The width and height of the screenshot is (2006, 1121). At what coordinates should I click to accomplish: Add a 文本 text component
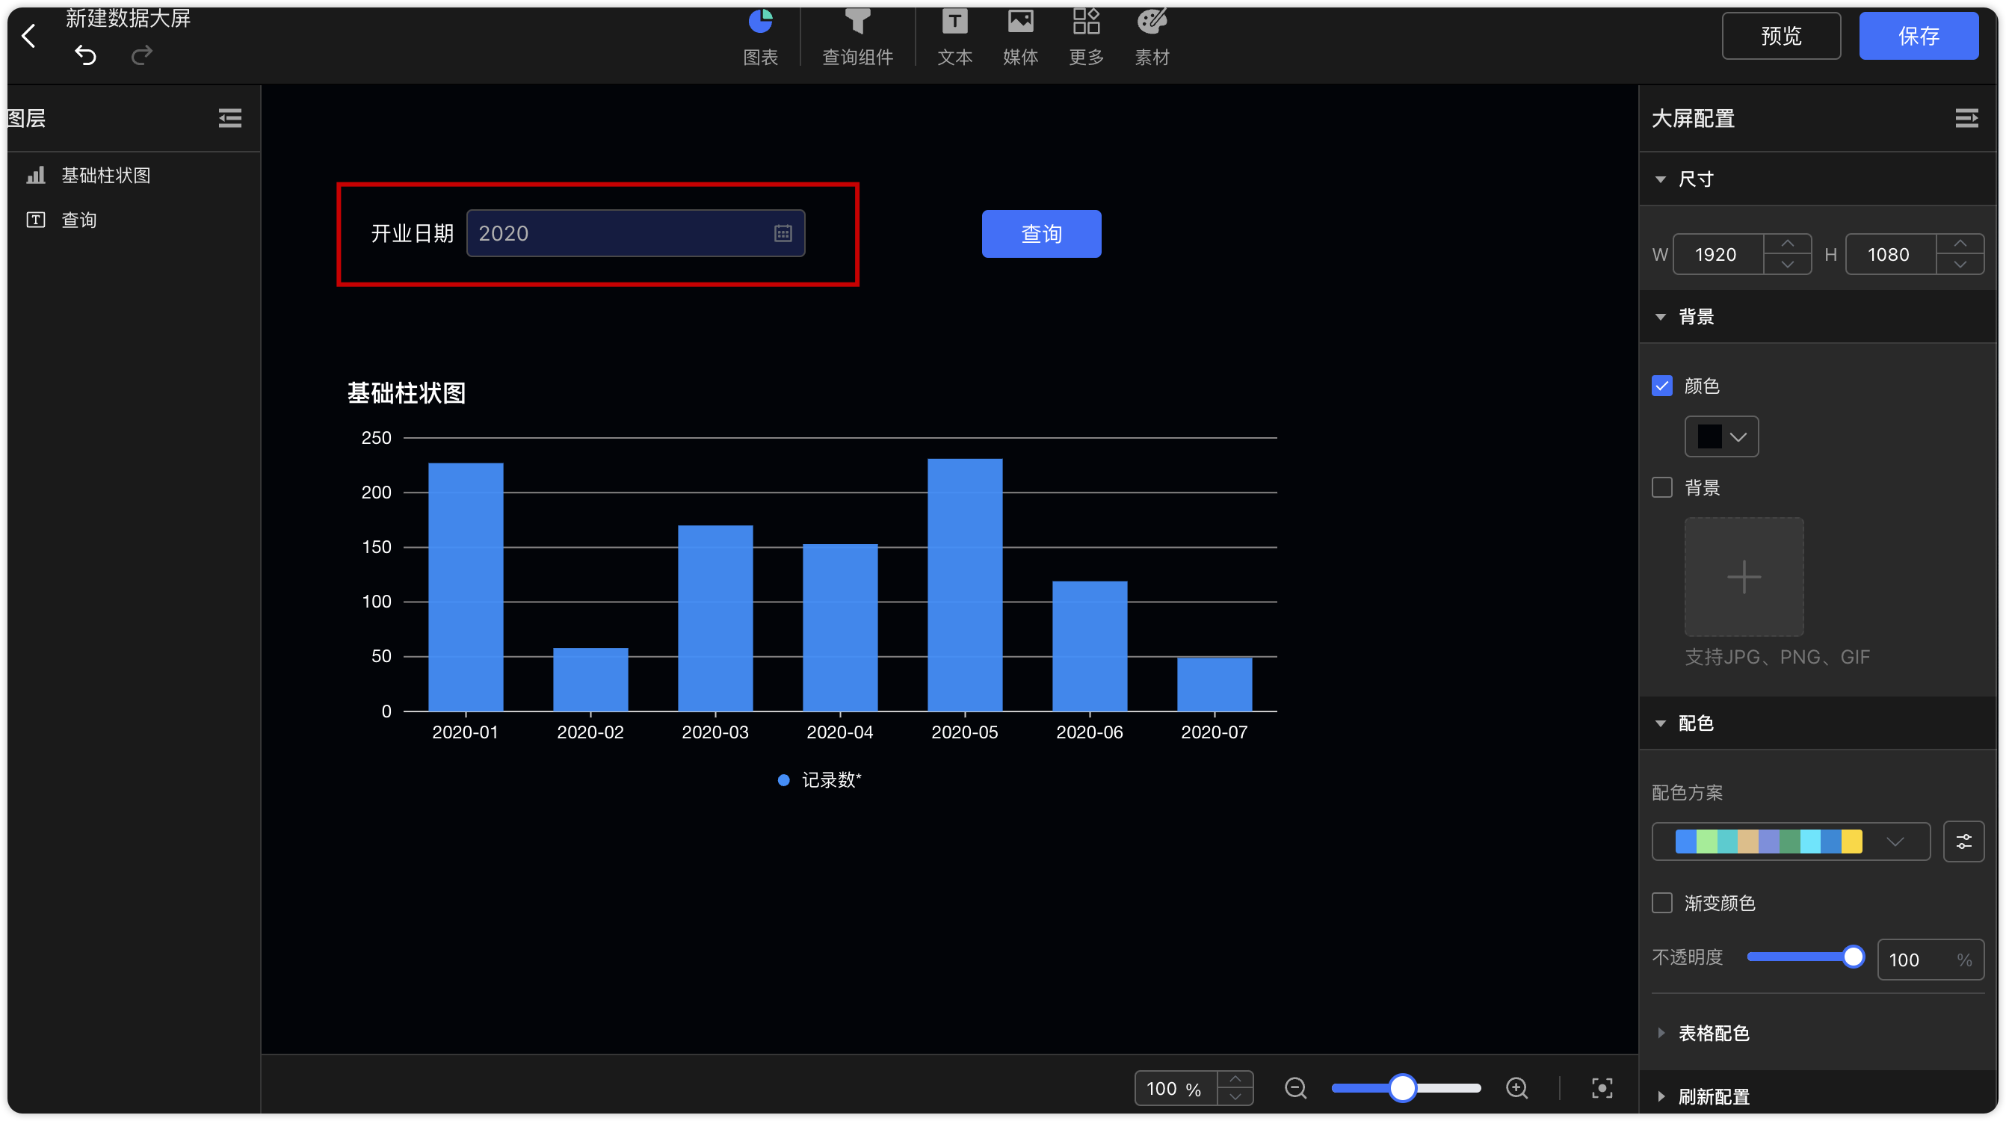954,36
